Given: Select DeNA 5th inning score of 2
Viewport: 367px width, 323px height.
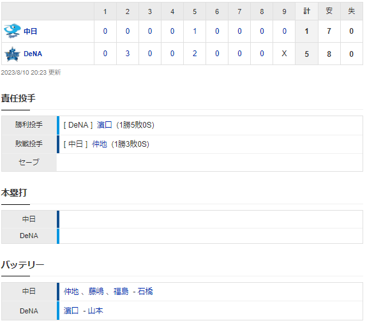Looking at the screenshot, I should click(x=195, y=54).
